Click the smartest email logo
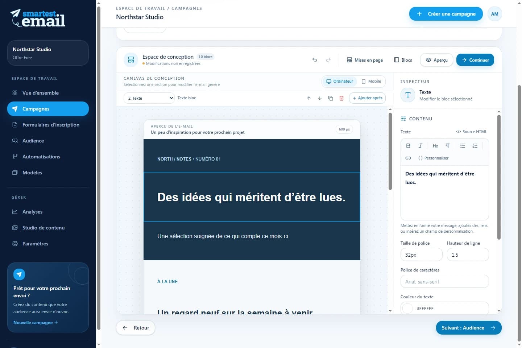 point(38,18)
